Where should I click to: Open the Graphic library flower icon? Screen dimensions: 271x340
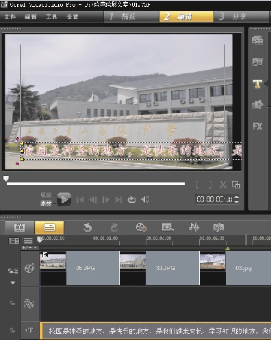257,105
